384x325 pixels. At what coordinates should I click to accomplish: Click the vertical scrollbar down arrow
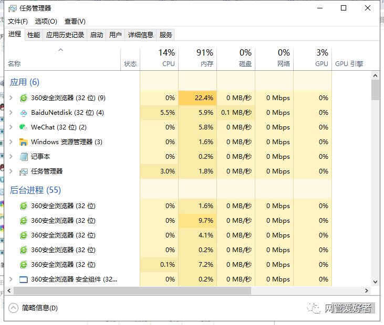tap(375, 282)
